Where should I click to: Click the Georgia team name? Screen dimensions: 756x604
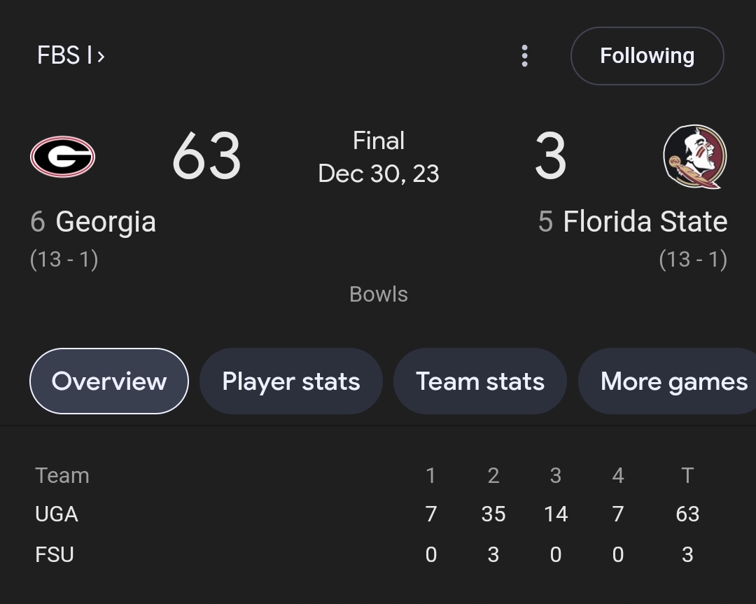[106, 222]
